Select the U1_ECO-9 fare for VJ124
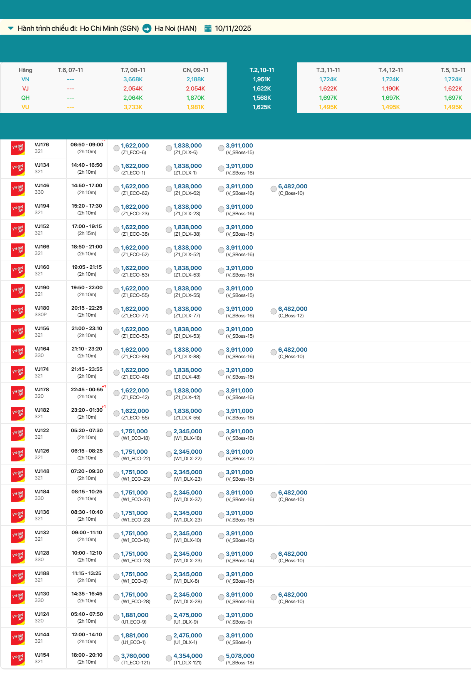Image resolution: width=471 pixels, height=674 pixels. click(x=116, y=618)
